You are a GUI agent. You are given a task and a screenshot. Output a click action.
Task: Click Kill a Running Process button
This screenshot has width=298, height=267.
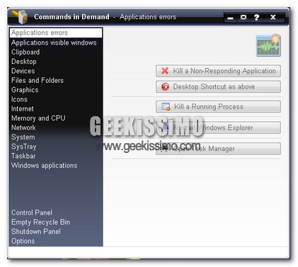[218, 106]
